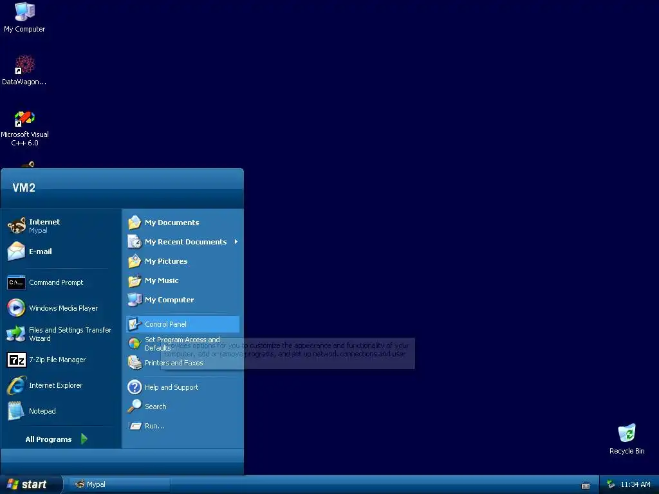Open Printers and Faxes
This screenshot has width=659, height=494.
pyautogui.click(x=183, y=363)
